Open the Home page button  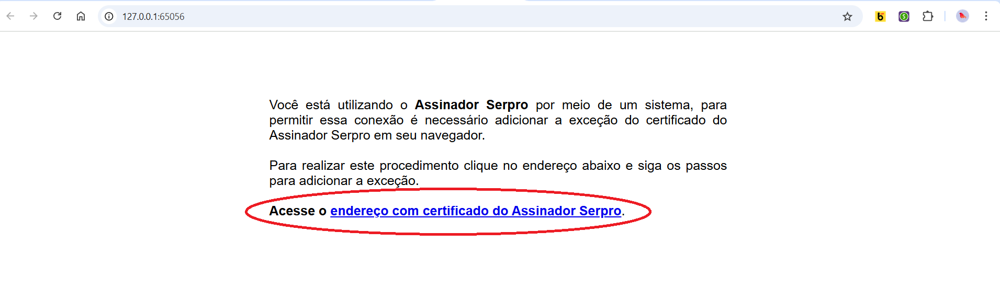click(81, 16)
